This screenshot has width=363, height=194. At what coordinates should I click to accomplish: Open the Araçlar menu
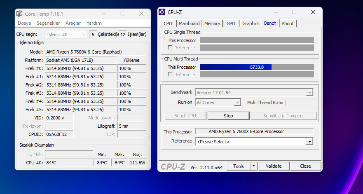pos(73,23)
